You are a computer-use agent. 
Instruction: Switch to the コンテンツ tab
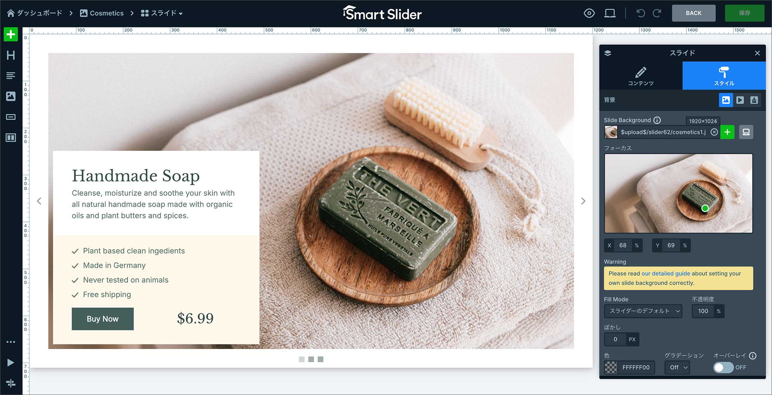pos(641,76)
